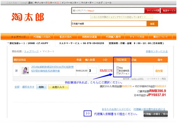Check the FBA checkbox
Image resolution: width=177 pixels, height=123 pixels.
[x=118, y=68]
